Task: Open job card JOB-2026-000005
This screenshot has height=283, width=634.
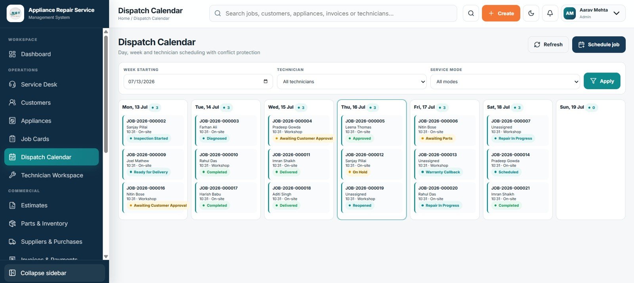Action: [372, 130]
